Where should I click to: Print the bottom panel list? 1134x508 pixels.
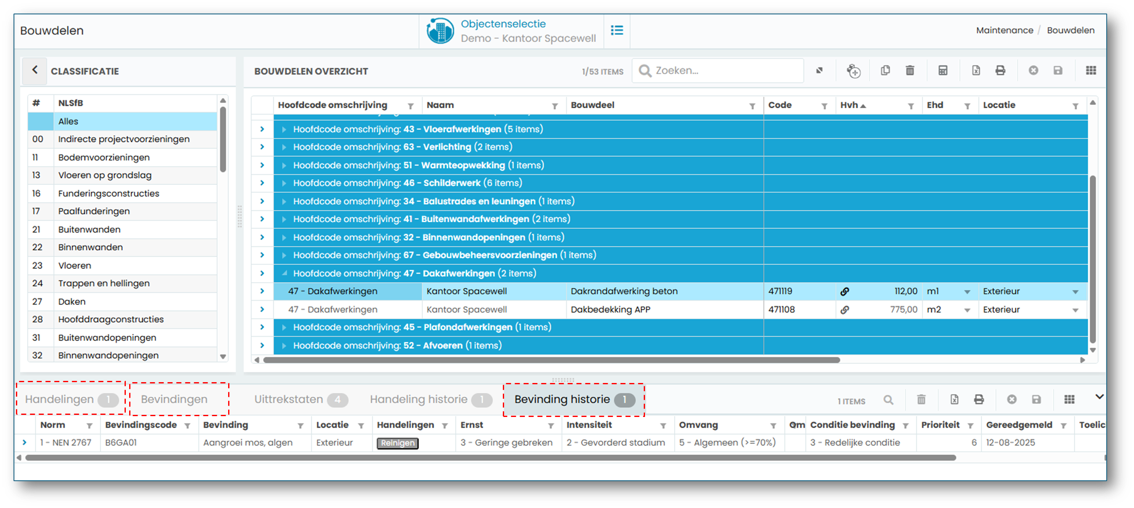(x=978, y=399)
